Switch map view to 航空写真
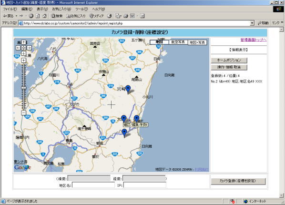Screen dimensions: 285x205 tap(178, 42)
